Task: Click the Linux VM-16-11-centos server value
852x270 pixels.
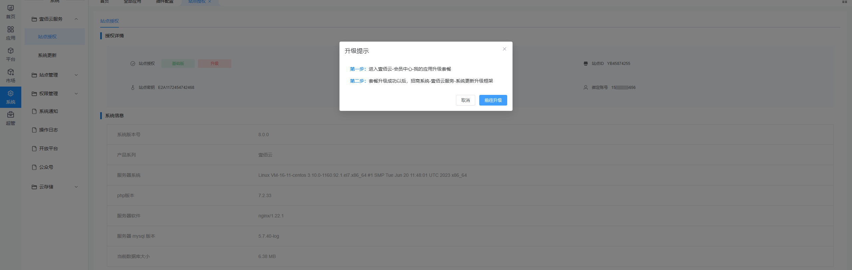Action: (362, 175)
